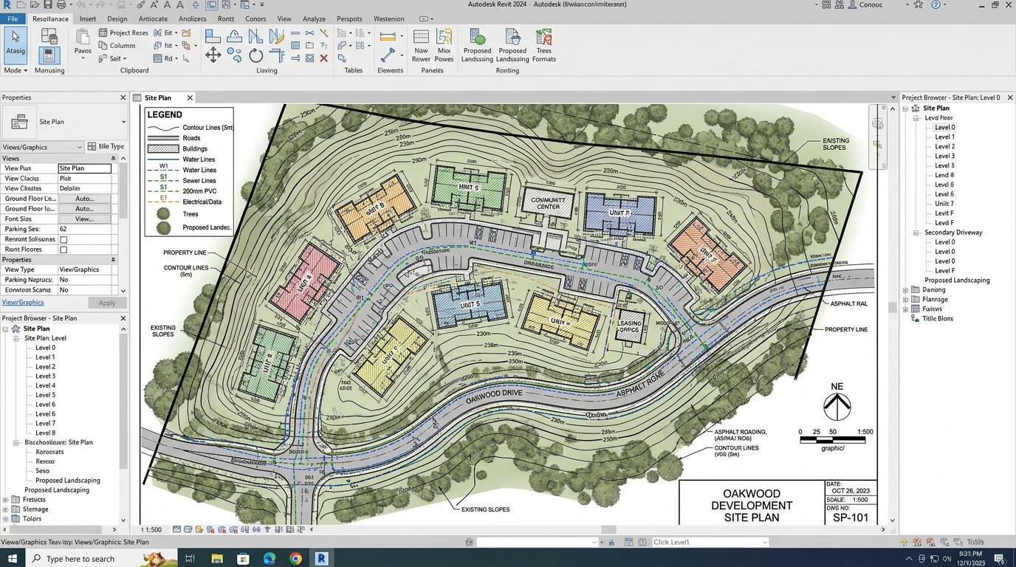Screen dimensions: 1016x567
Task: Open the Views/Graphics dropdown in Properties
Action: coord(42,147)
